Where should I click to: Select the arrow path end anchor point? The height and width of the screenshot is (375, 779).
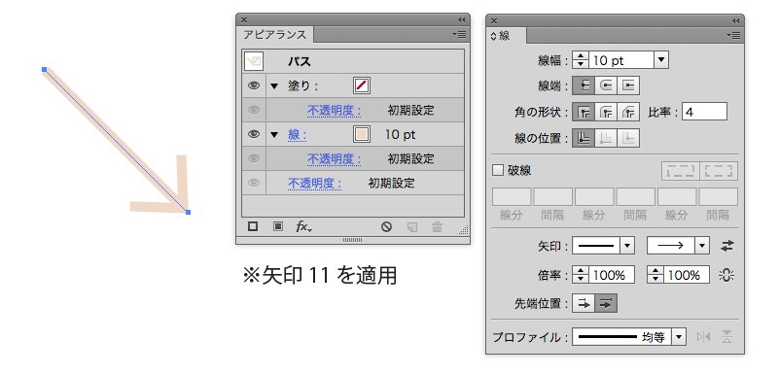[x=188, y=212]
